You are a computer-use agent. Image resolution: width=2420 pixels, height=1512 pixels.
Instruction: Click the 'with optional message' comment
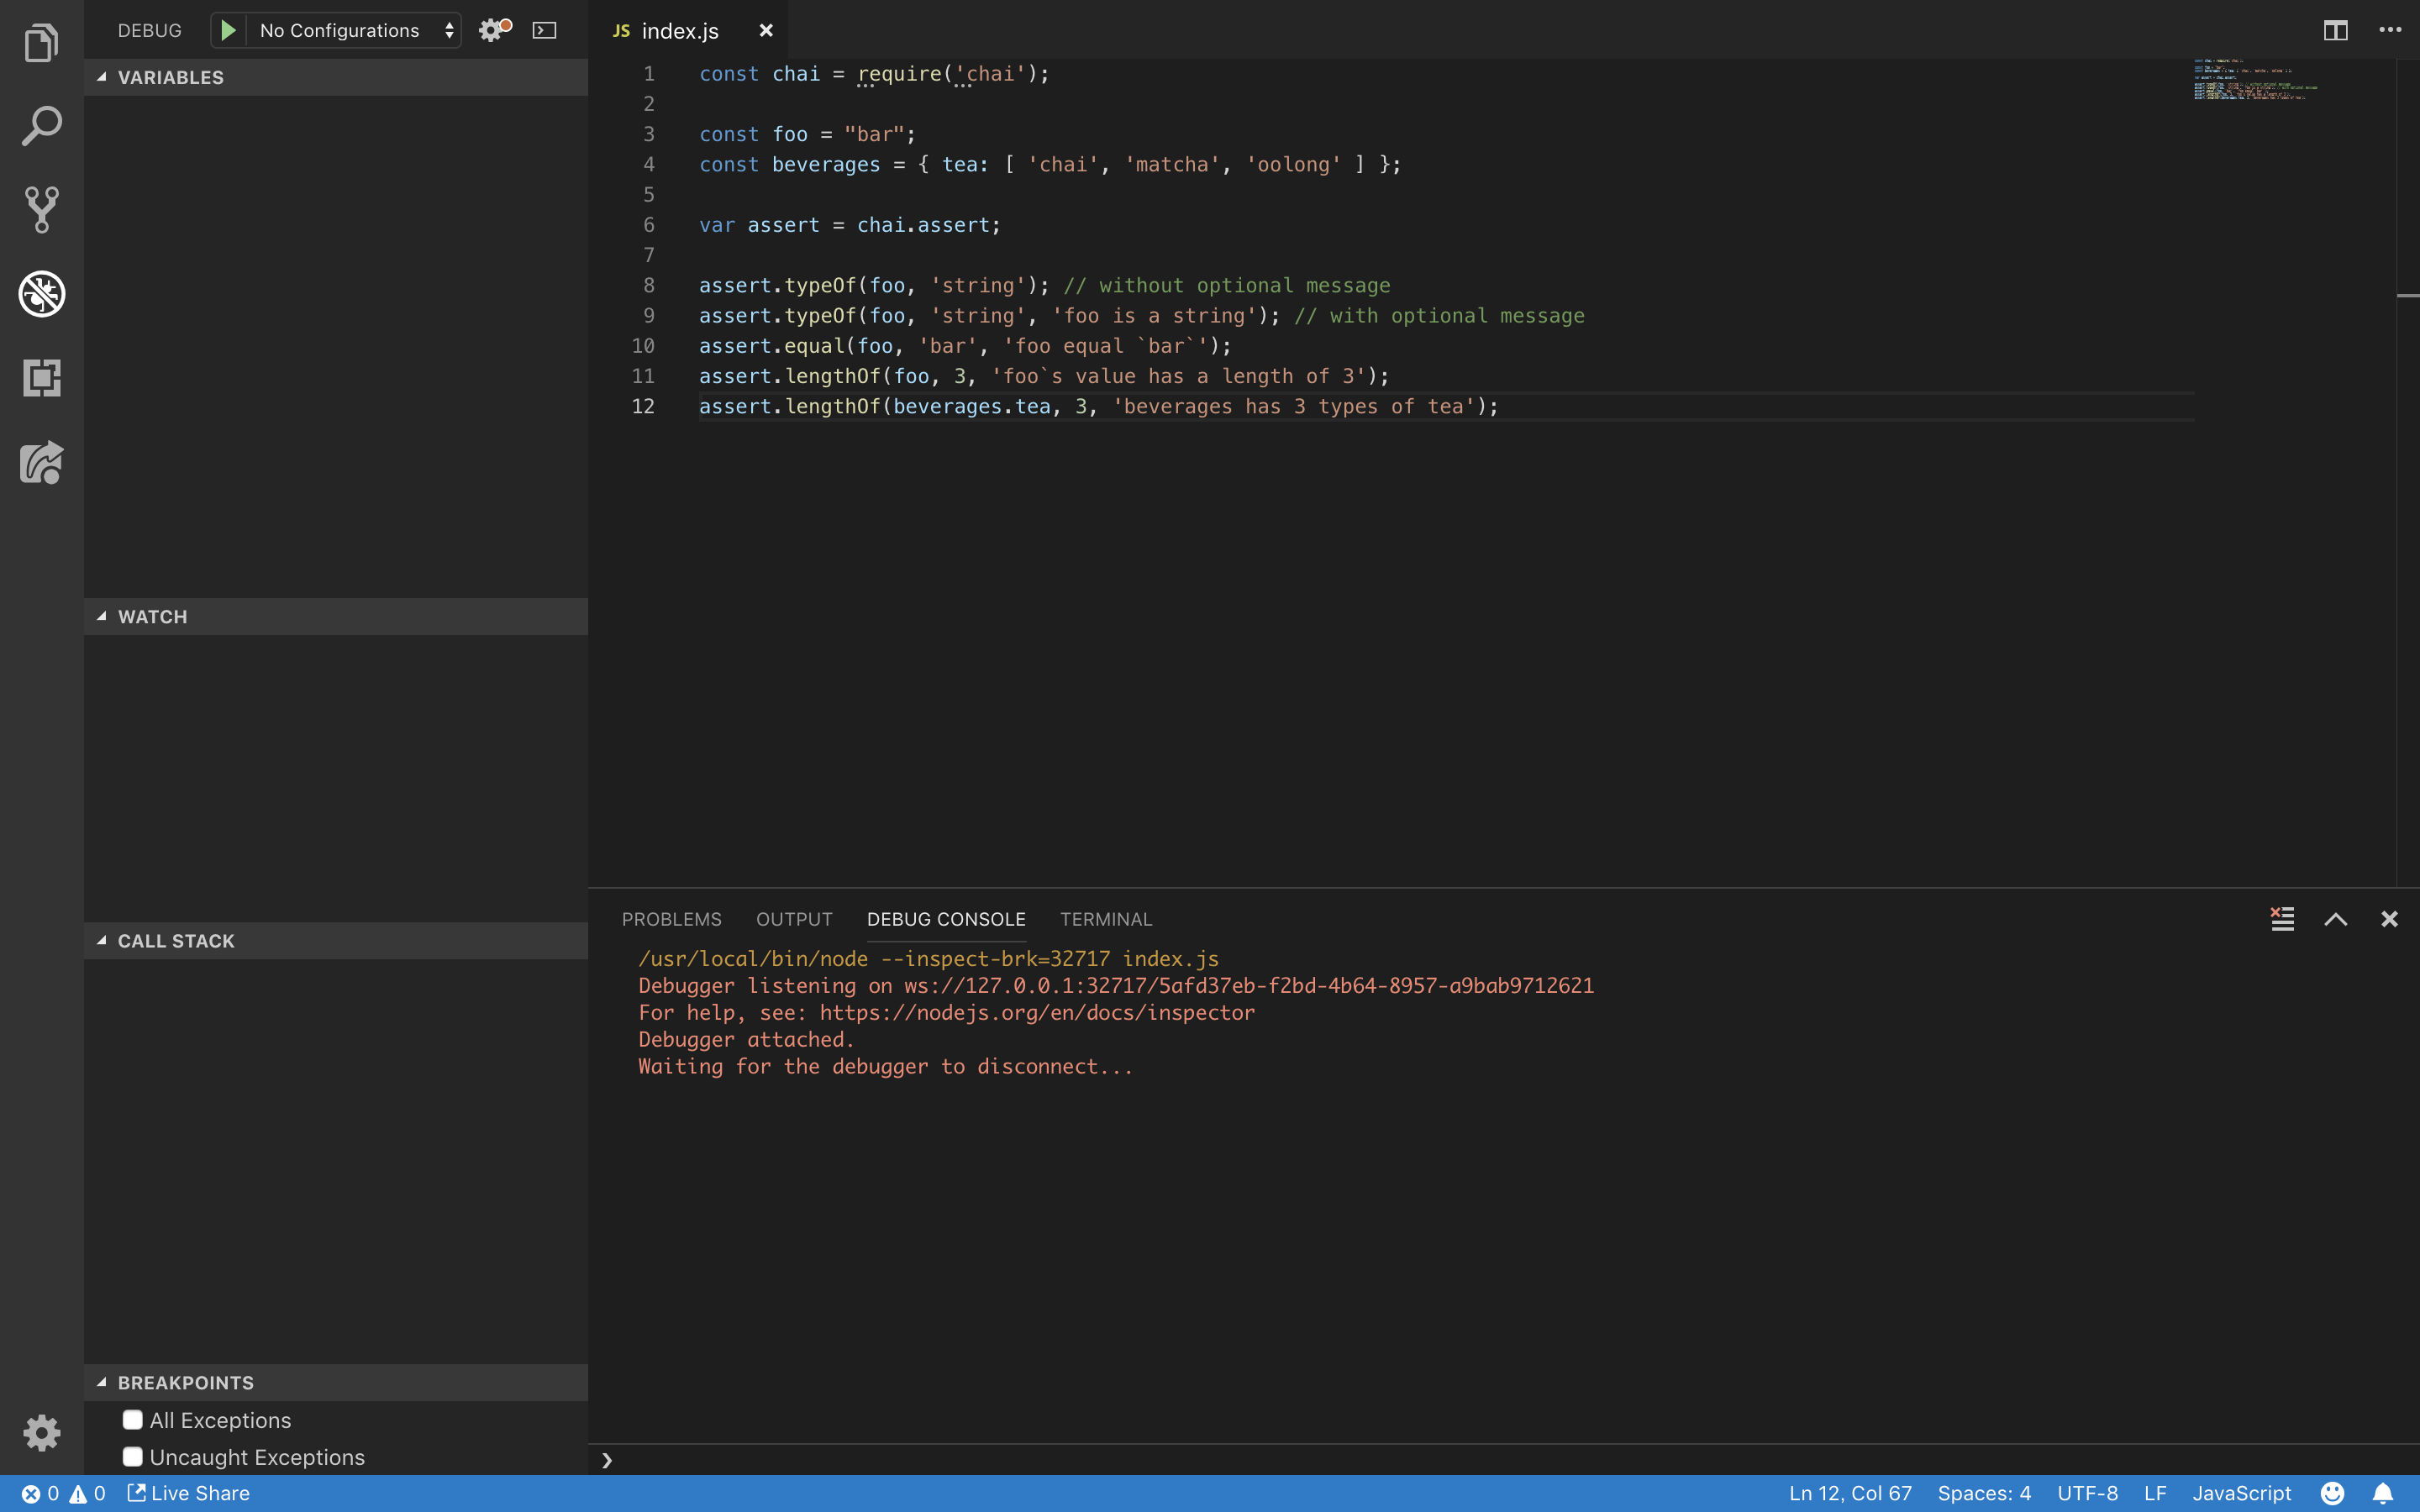coord(1439,316)
